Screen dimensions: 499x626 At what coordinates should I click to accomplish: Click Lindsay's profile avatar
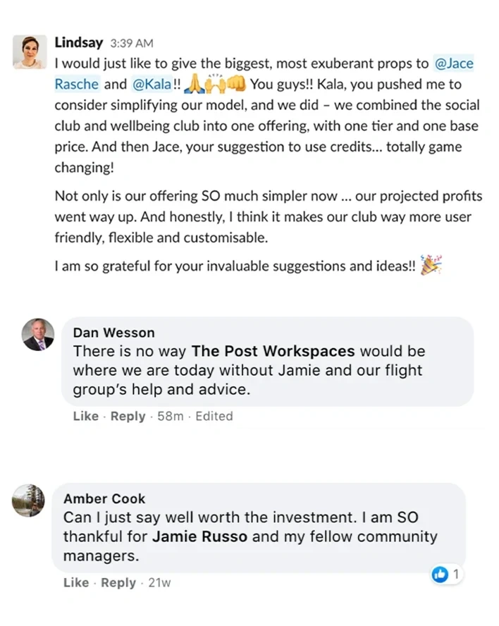point(30,51)
